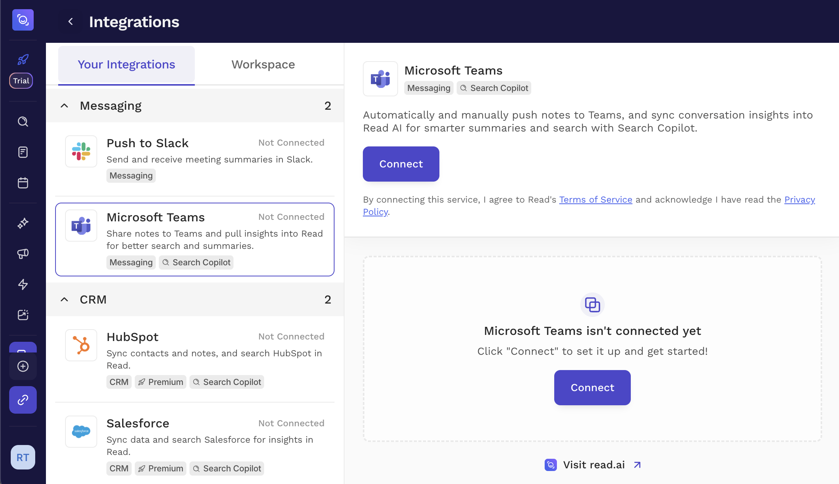
Task: Collapse the Messaging section
Action: pos(64,106)
